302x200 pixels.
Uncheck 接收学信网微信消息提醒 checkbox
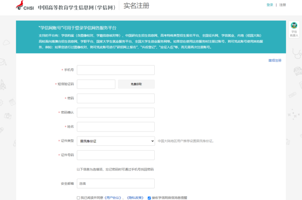149,198
